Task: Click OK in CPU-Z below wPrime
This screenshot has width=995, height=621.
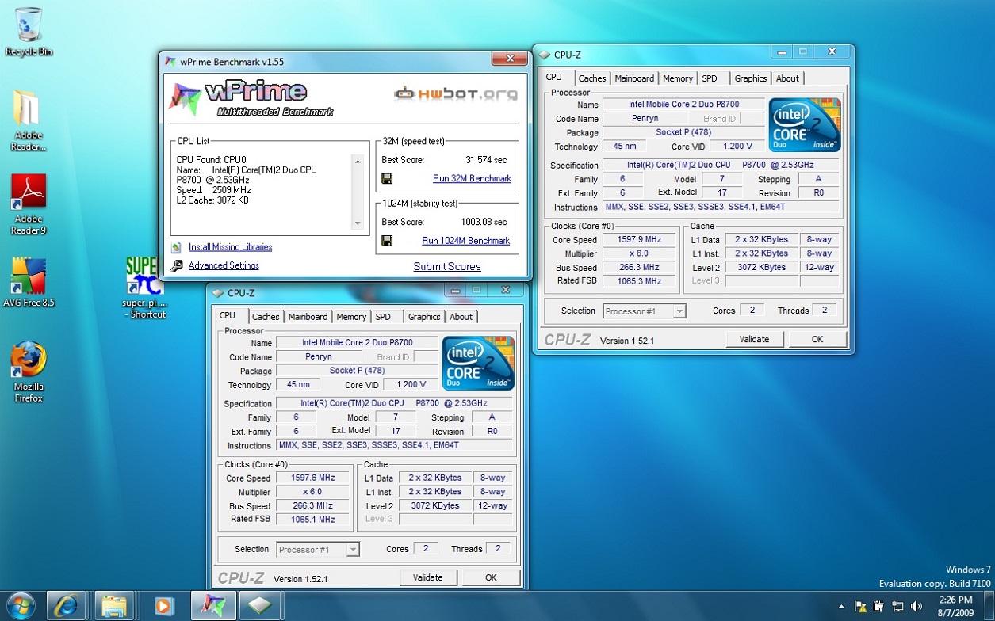Action: pos(491,577)
